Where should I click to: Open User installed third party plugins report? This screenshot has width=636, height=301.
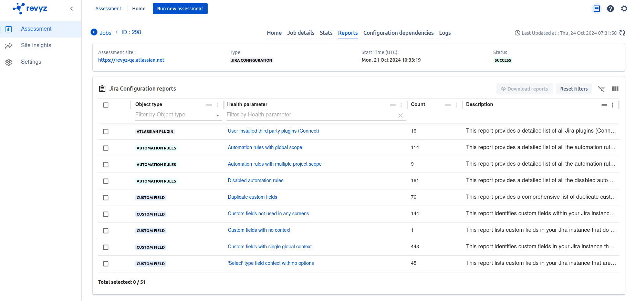[x=273, y=131]
